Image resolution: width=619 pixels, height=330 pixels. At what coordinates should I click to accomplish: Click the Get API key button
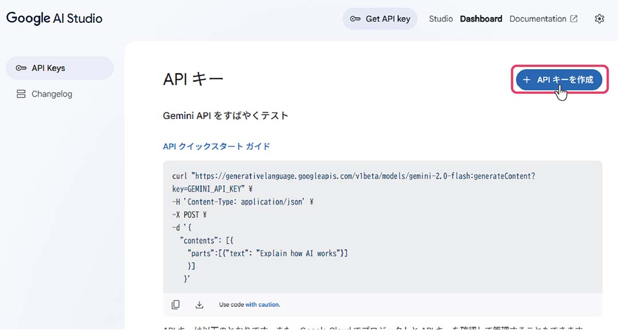point(380,19)
